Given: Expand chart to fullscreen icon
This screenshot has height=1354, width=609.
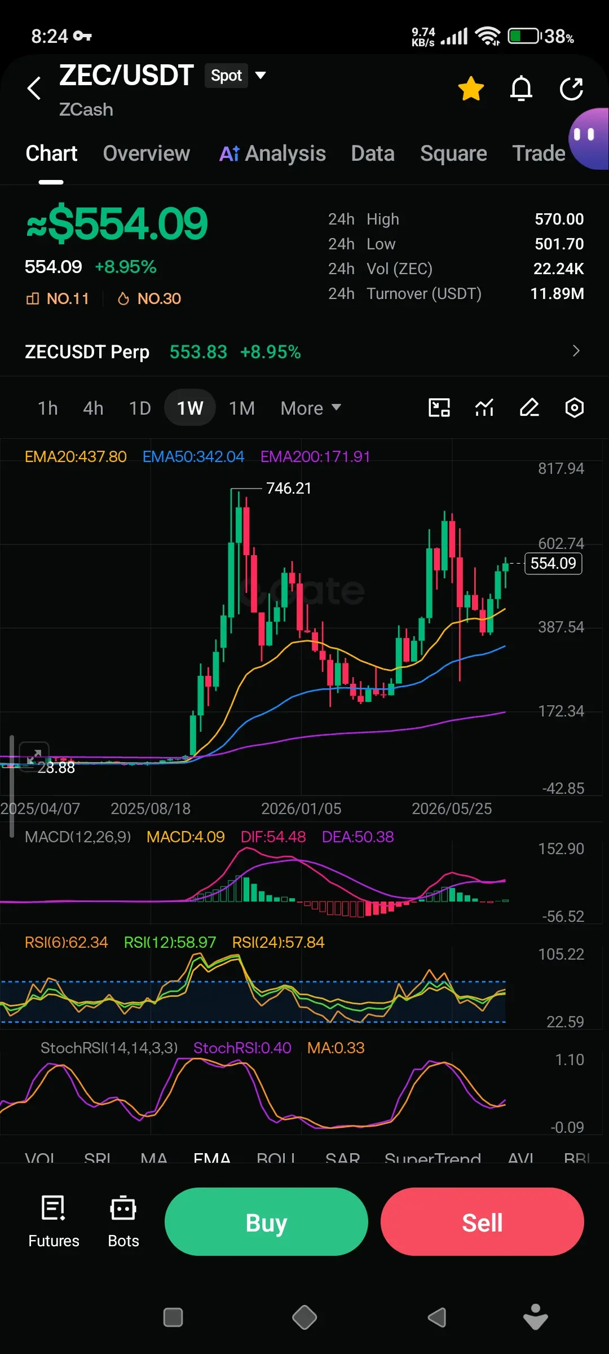Looking at the screenshot, I should (34, 757).
